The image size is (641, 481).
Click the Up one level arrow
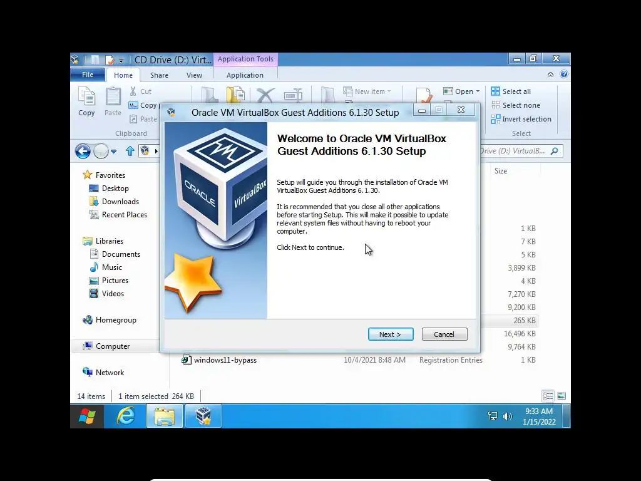click(130, 152)
